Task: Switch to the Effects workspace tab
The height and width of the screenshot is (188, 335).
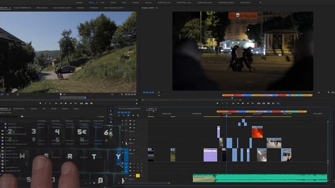Action: coord(113,2)
